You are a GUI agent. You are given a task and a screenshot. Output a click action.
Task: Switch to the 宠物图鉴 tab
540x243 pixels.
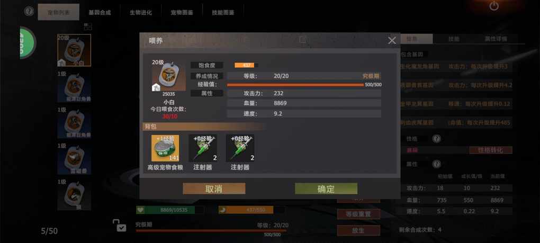pyautogui.click(x=182, y=12)
